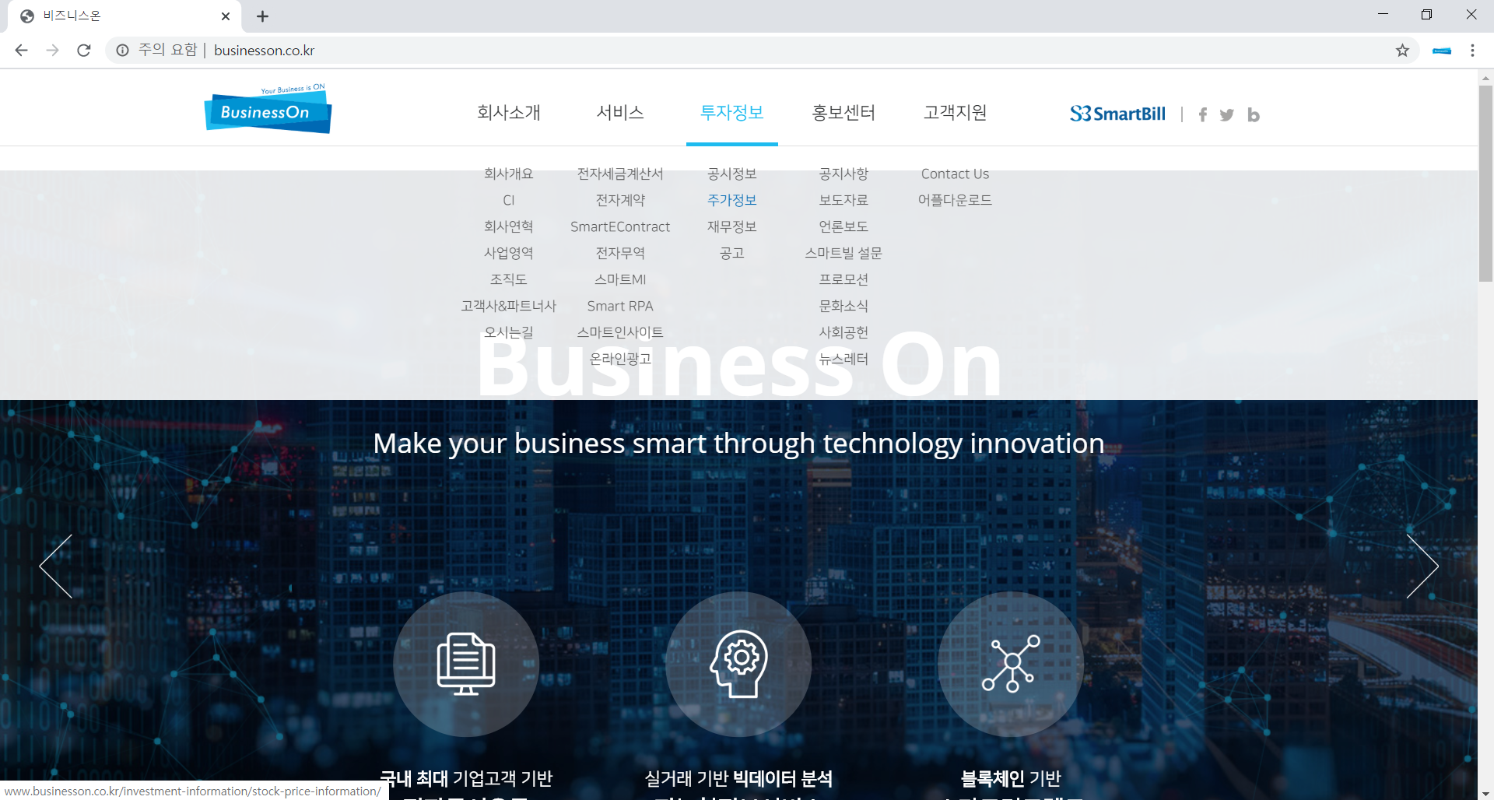Viewport: 1494px width, 800px height.
Task: Open the Naver blog 'b' icon
Action: click(1253, 114)
